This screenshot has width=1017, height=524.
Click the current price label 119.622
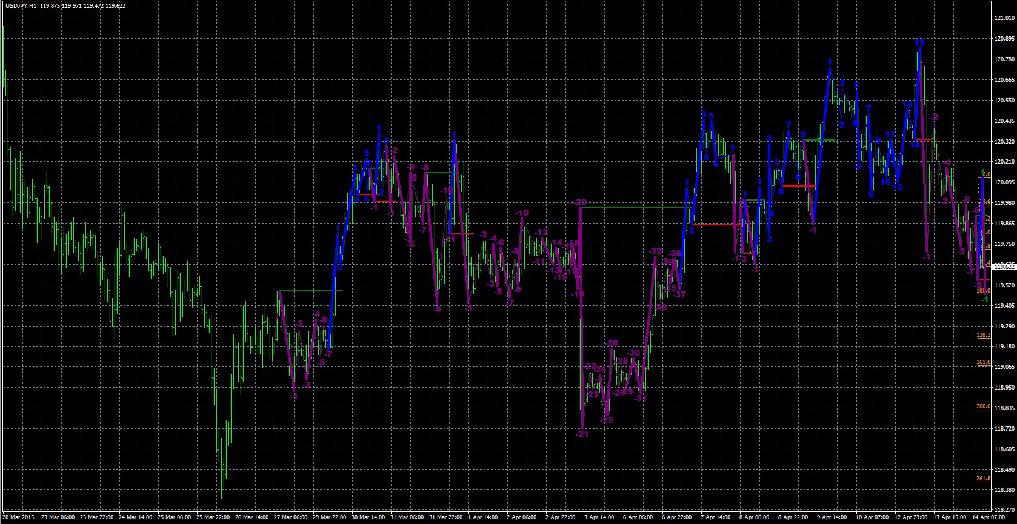click(1004, 267)
